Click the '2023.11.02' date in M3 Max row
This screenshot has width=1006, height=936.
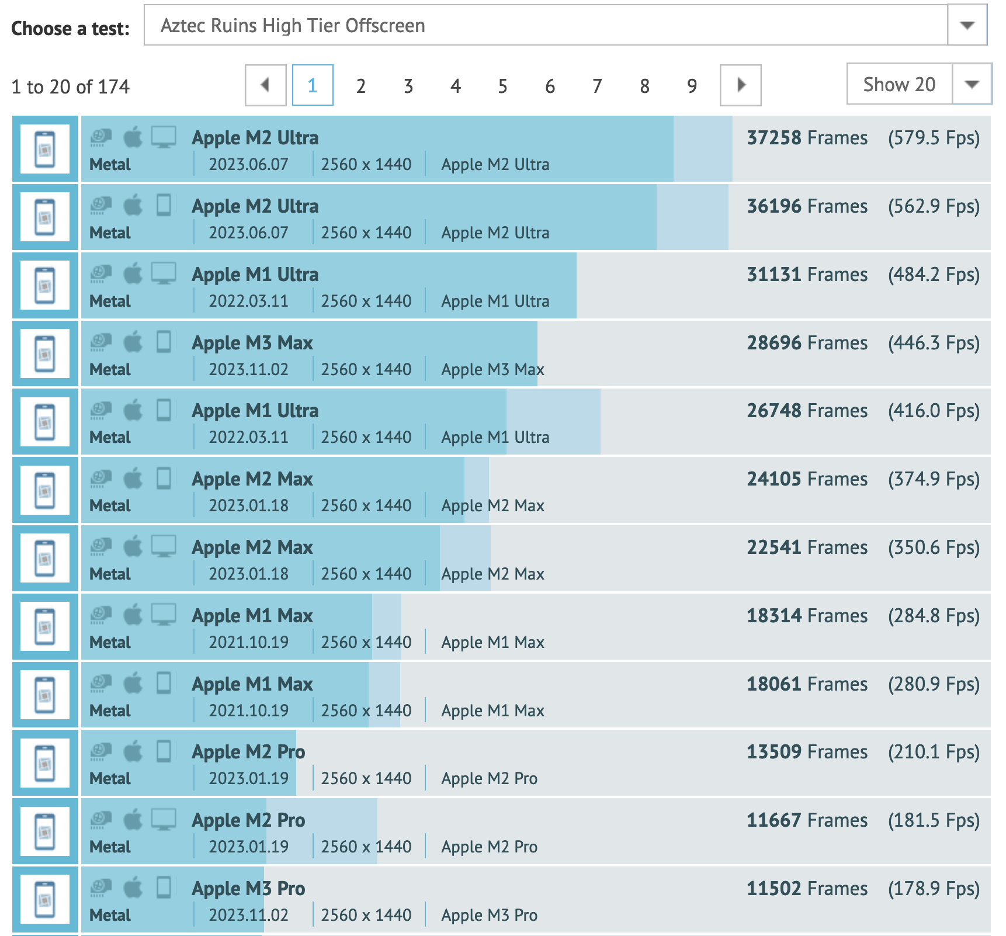coord(249,369)
